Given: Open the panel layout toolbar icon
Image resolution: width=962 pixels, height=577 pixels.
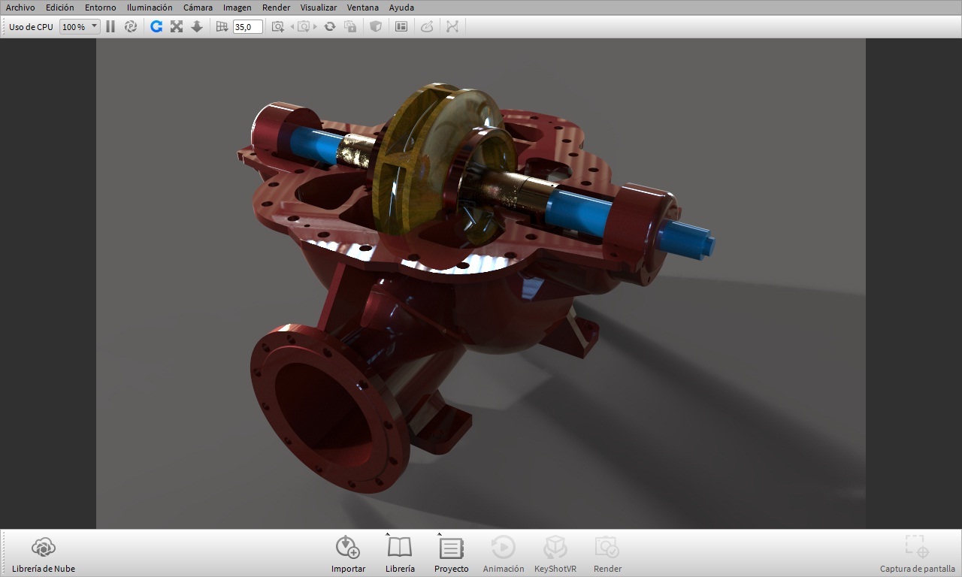Looking at the screenshot, I should (x=401, y=26).
